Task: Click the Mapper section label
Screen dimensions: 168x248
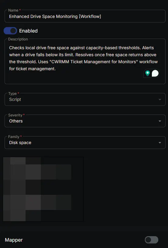Action: [x=14, y=240]
